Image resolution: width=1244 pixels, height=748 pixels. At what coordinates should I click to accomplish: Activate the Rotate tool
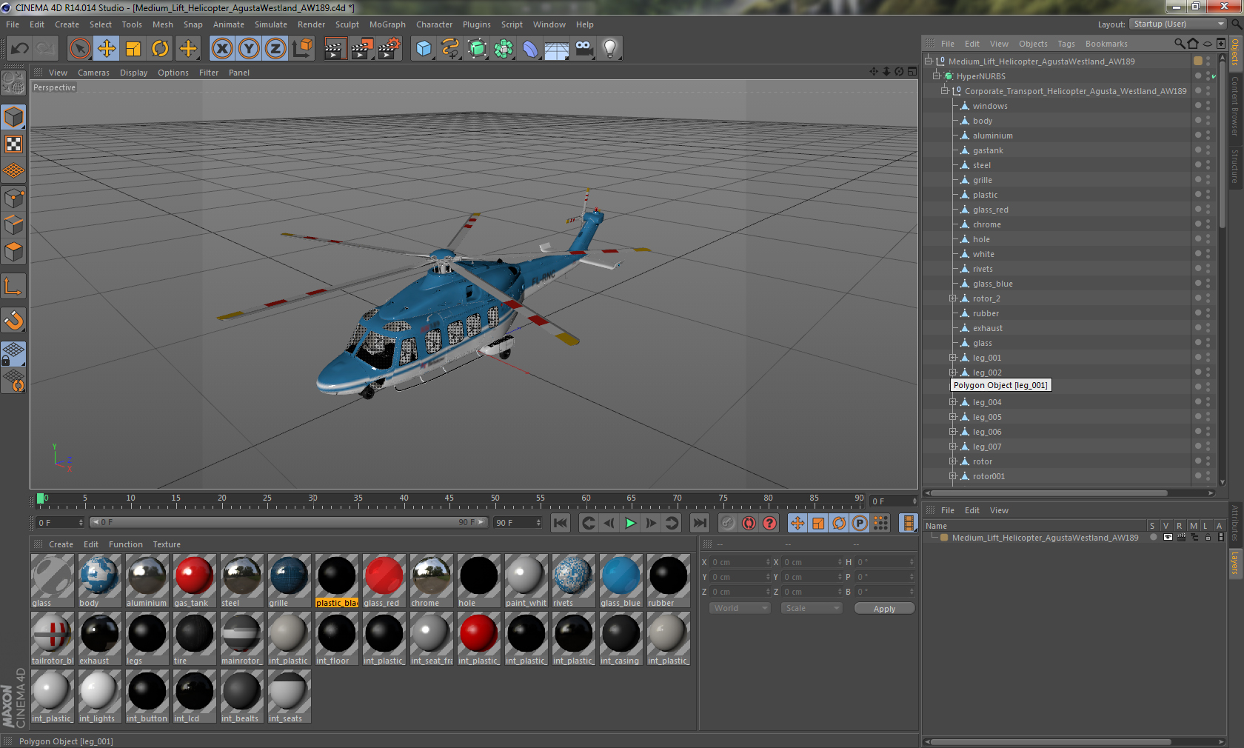160,49
